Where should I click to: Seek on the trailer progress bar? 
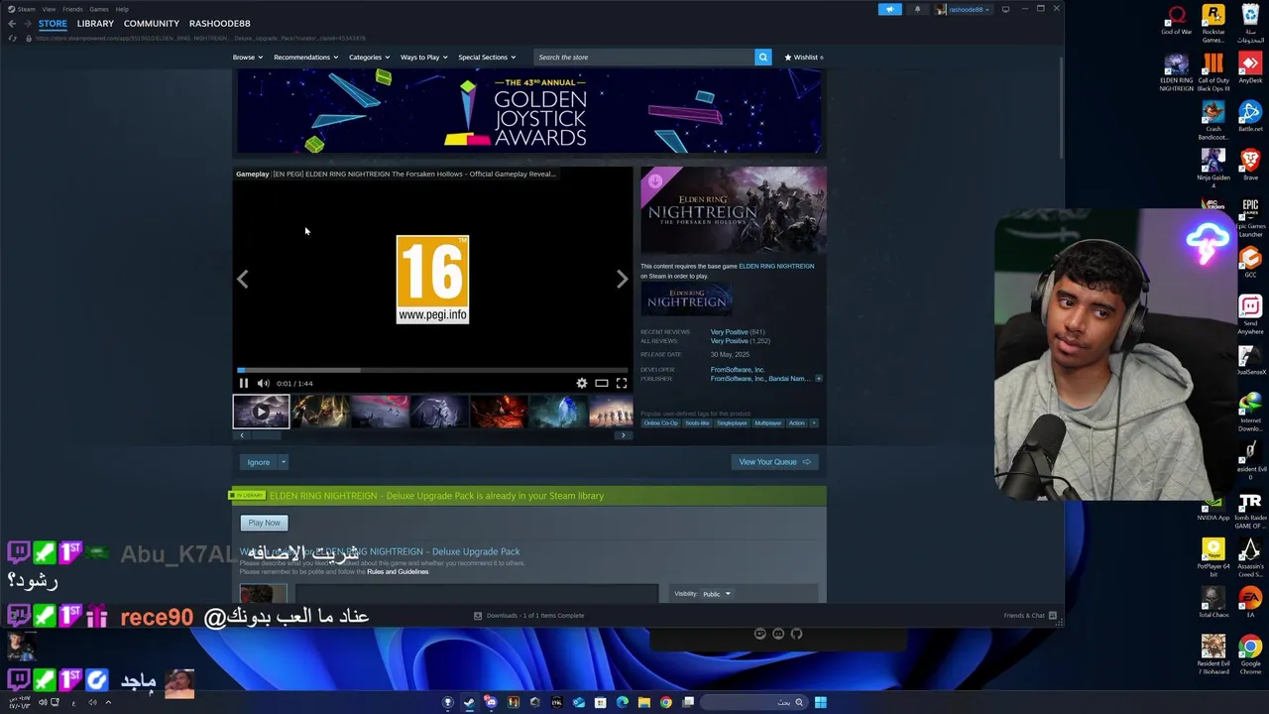pyautogui.click(x=432, y=370)
